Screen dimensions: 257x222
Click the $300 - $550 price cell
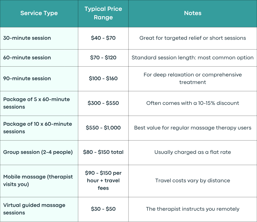(103, 103)
